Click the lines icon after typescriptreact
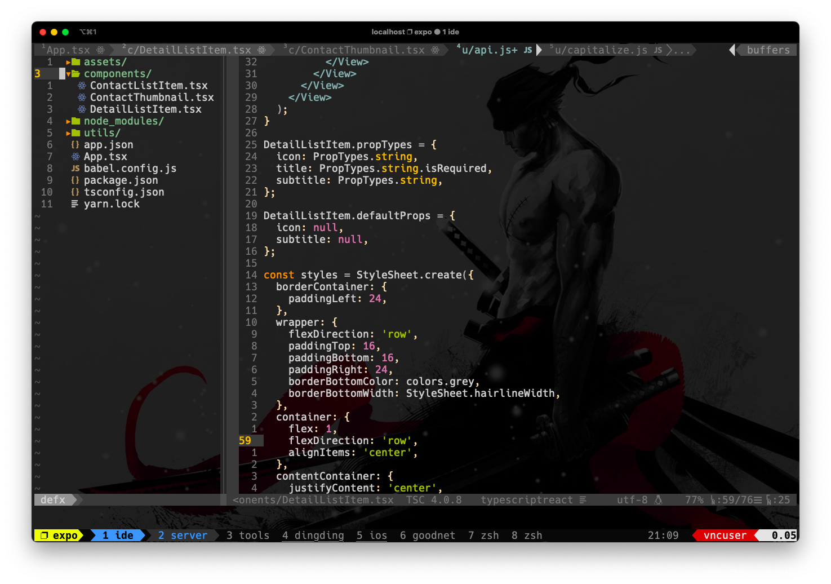The width and height of the screenshot is (831, 584). [583, 500]
